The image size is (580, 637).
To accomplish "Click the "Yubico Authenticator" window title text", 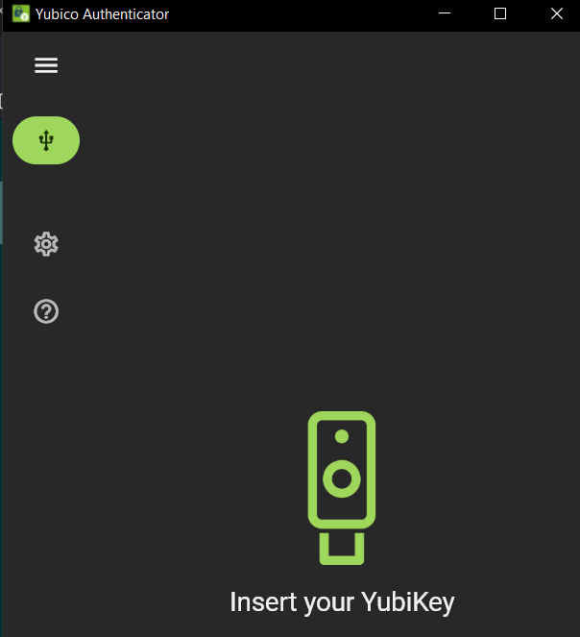I will 102,14.
